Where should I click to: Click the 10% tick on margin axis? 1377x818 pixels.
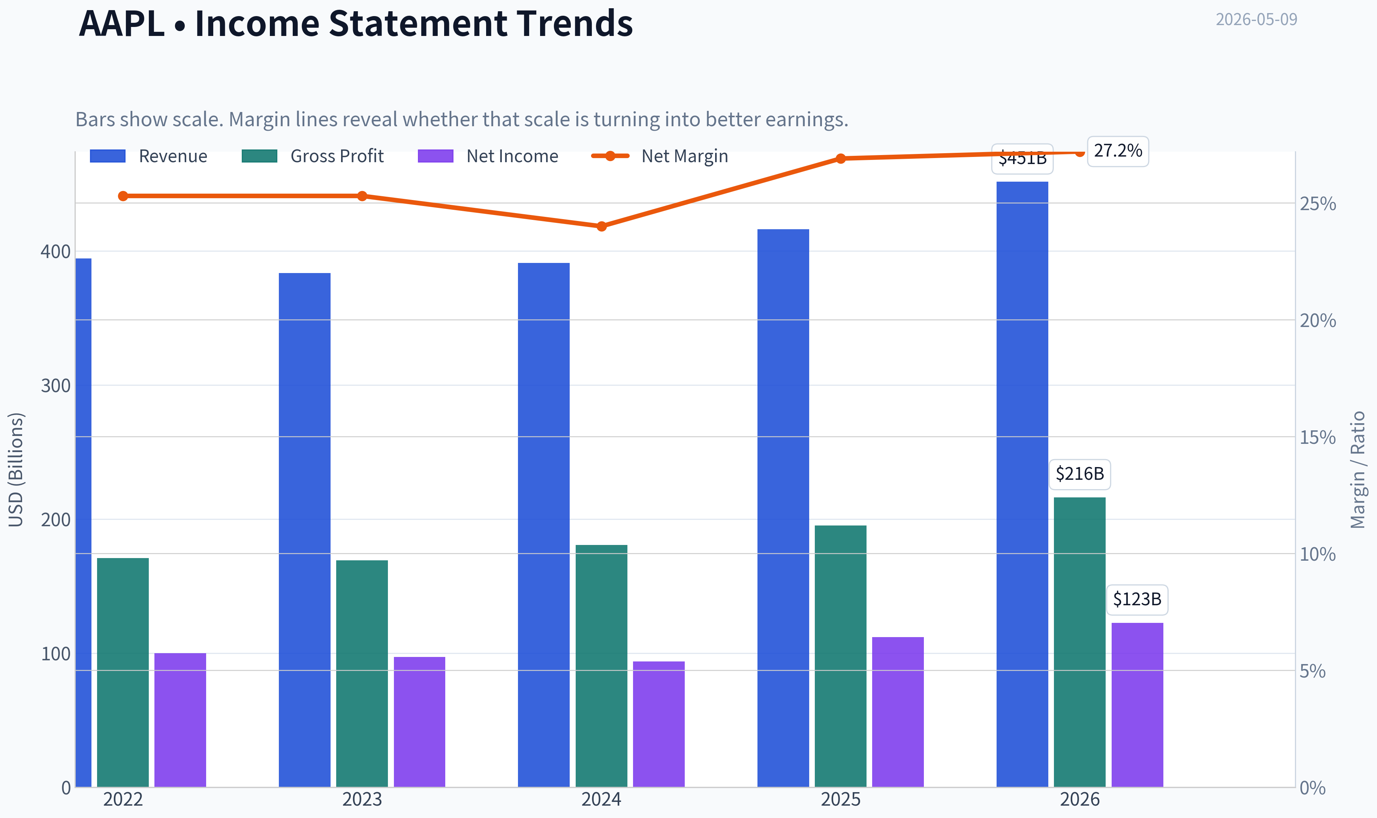tap(1318, 554)
